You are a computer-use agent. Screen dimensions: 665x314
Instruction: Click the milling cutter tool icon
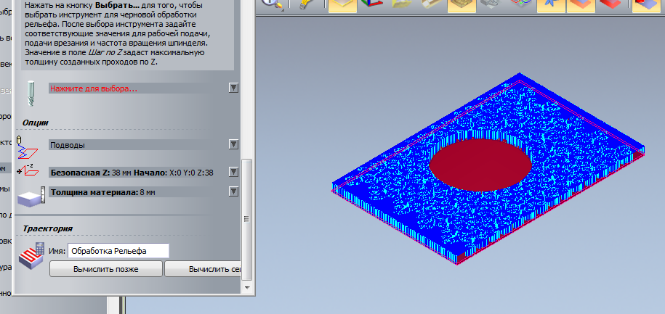(x=31, y=92)
